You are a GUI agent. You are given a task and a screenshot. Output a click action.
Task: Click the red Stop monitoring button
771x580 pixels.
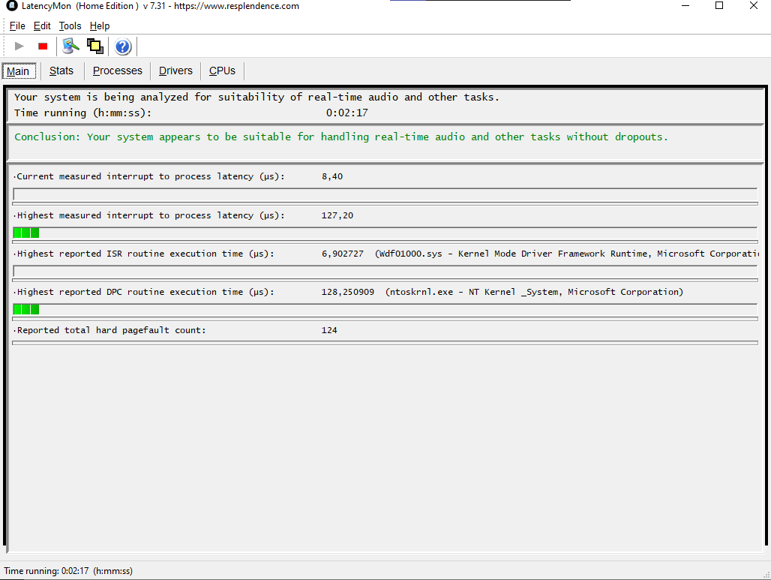coord(43,47)
